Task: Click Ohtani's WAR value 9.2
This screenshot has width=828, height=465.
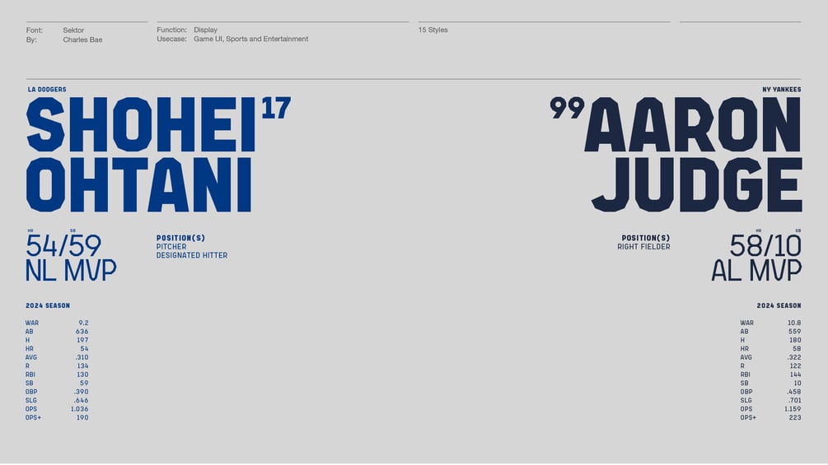Action: (83, 323)
